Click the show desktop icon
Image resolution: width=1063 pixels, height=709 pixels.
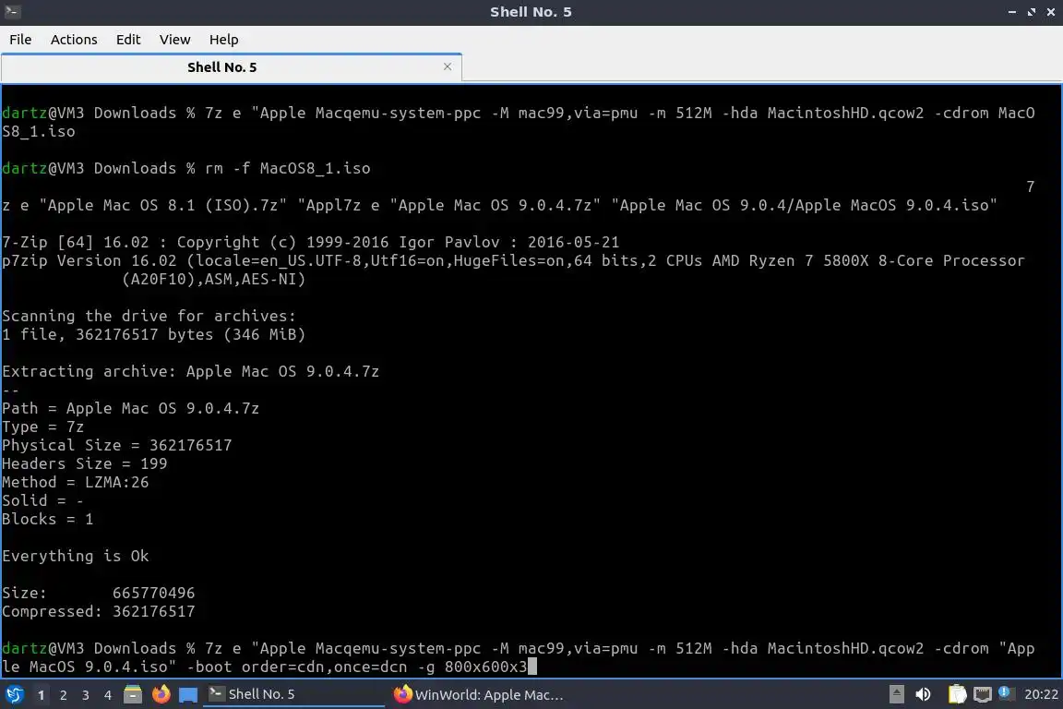click(188, 695)
